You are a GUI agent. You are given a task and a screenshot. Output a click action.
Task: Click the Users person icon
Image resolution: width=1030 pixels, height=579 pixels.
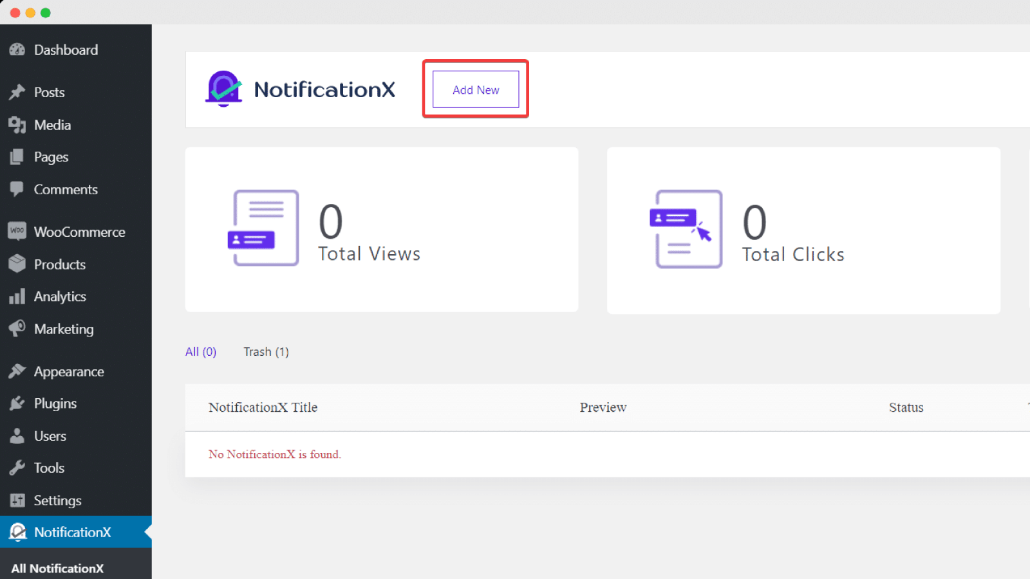point(17,436)
